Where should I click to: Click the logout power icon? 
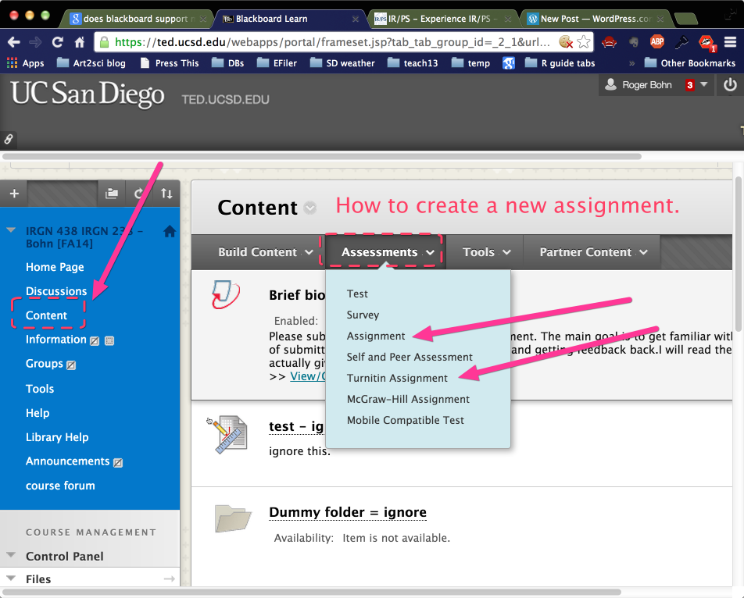(x=730, y=85)
